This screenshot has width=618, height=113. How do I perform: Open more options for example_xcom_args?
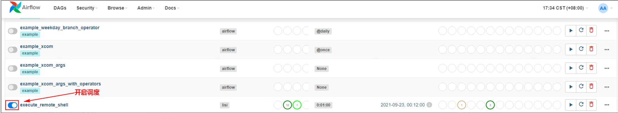pos(607,68)
